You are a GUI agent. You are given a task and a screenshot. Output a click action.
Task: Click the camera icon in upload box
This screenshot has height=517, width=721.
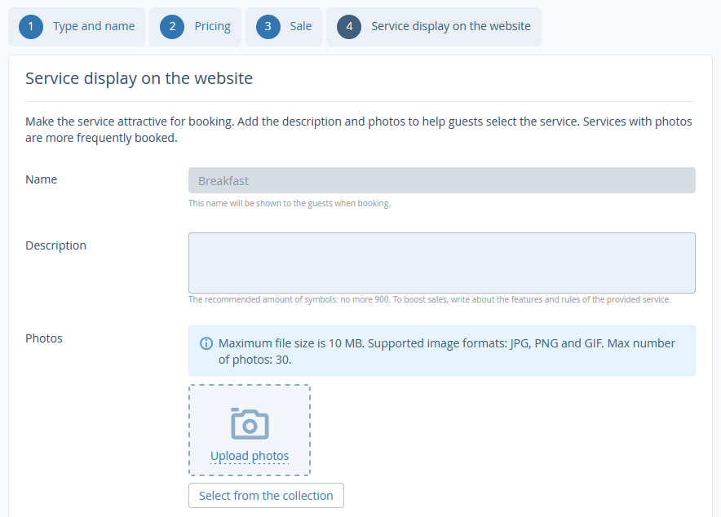click(x=250, y=424)
